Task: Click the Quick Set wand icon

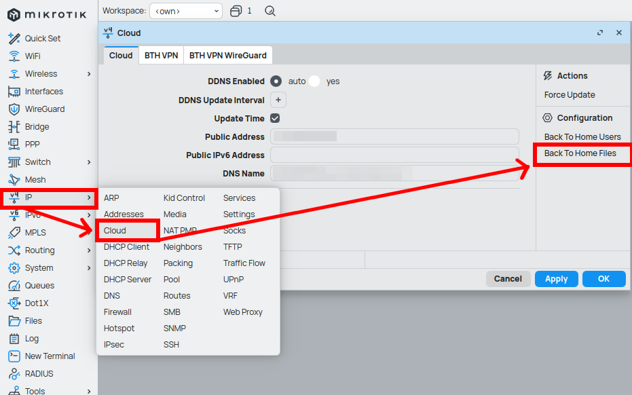Action: pos(14,39)
